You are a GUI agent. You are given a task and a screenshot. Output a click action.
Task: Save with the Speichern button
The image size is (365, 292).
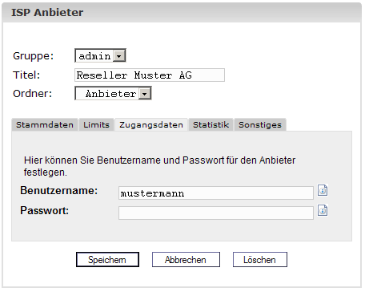(107, 259)
